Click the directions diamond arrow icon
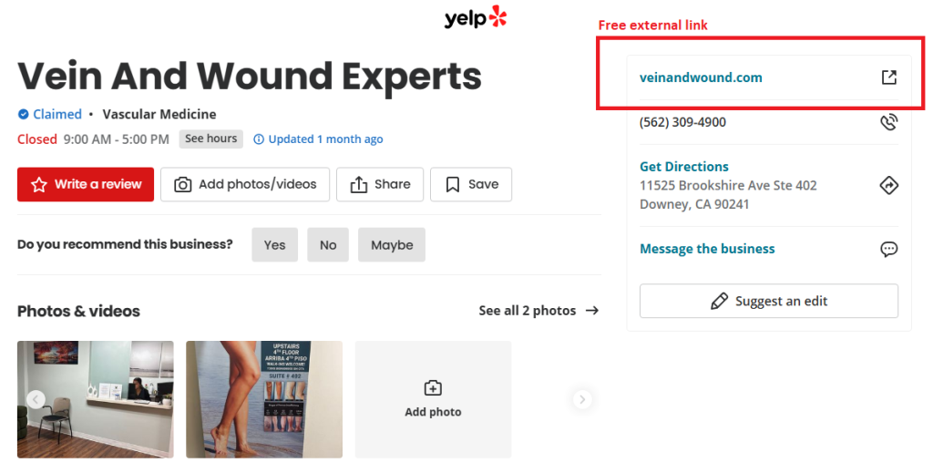This screenshot has height=473, width=933. click(x=889, y=185)
